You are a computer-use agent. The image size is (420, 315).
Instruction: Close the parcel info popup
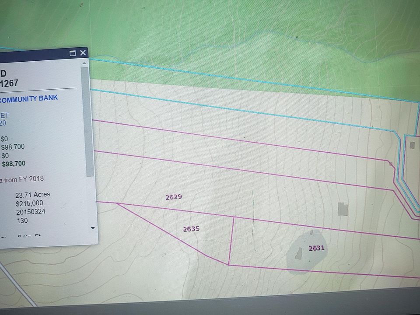click(83, 53)
